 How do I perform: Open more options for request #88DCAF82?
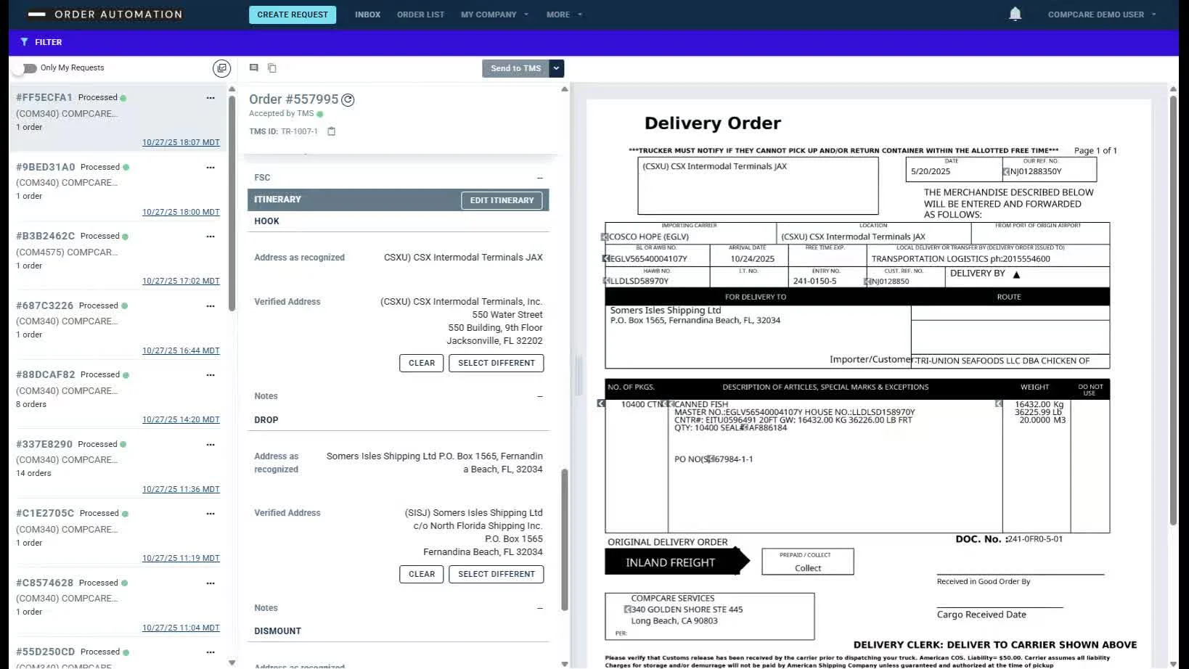point(211,375)
